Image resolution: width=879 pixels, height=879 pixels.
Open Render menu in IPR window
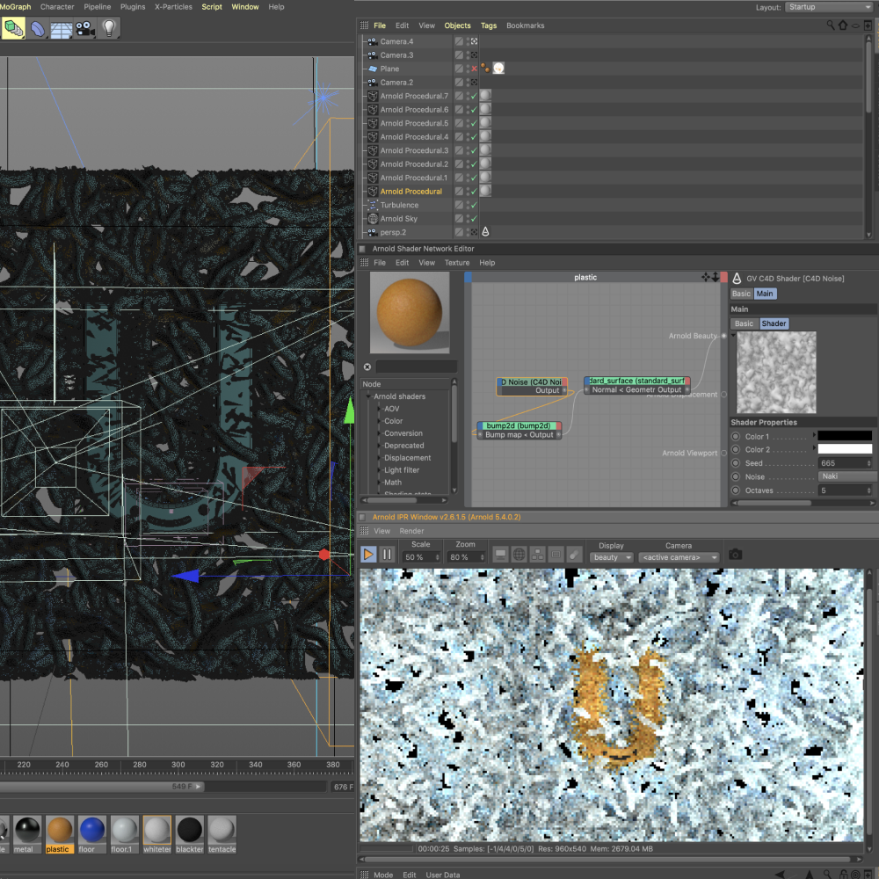pos(411,531)
